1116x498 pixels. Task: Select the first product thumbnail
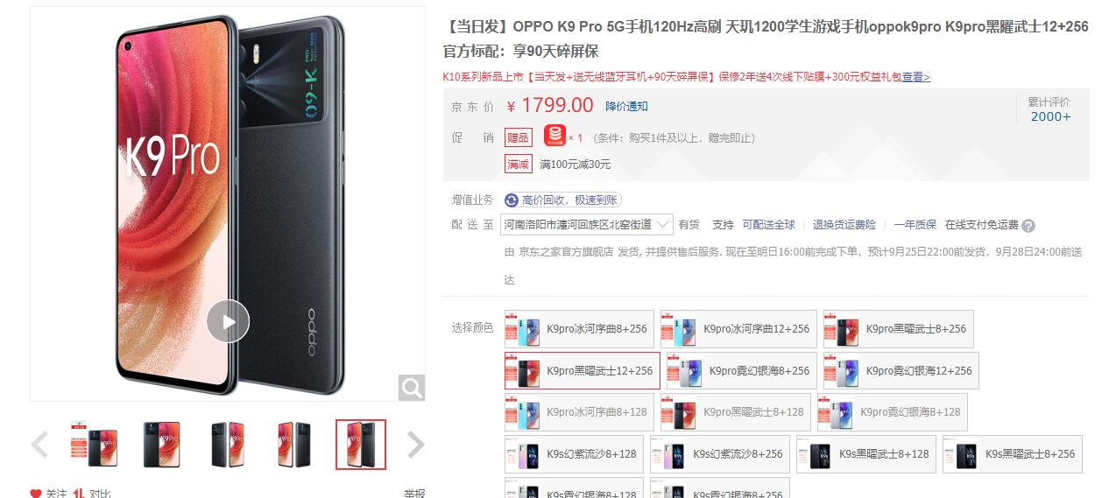(95, 445)
